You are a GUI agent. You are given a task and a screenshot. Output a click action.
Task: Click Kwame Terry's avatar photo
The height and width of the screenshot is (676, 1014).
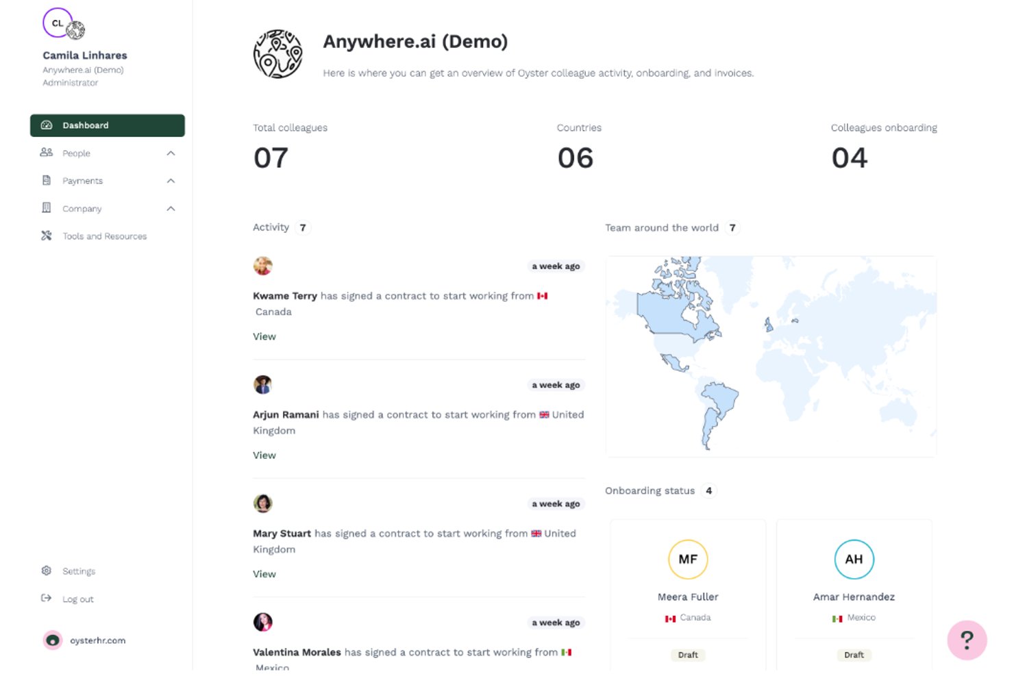coord(263,266)
